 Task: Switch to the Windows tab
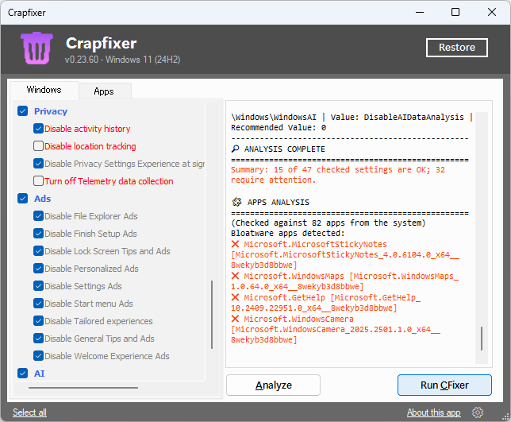pos(44,90)
